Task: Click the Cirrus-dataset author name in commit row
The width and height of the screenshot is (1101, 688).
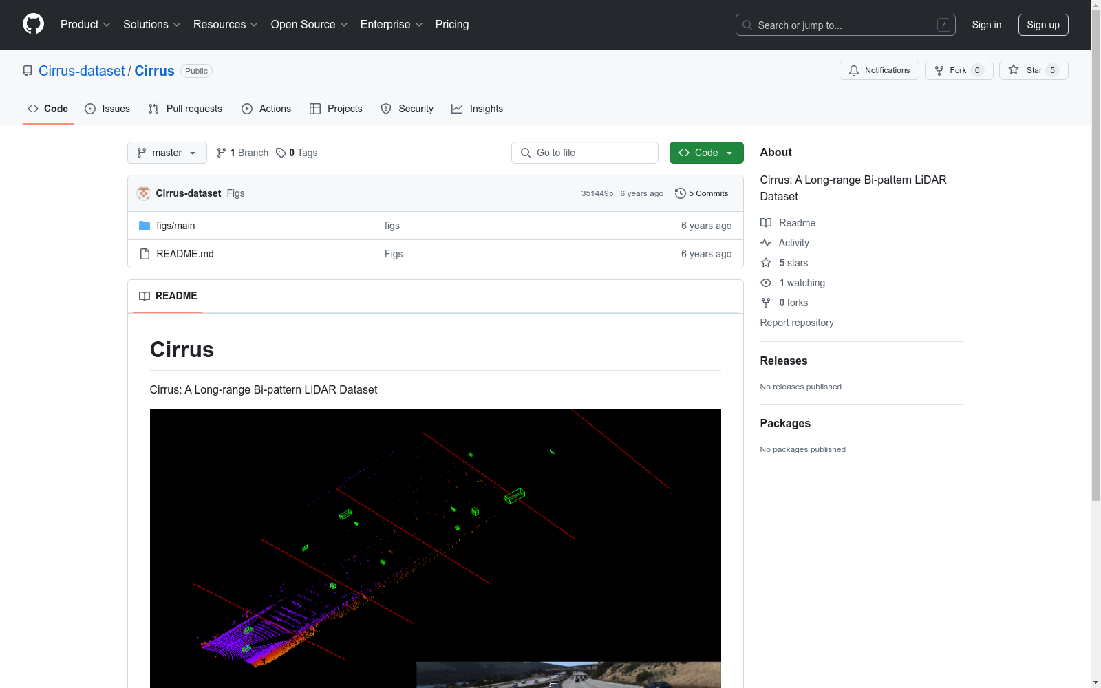Action: click(x=189, y=193)
